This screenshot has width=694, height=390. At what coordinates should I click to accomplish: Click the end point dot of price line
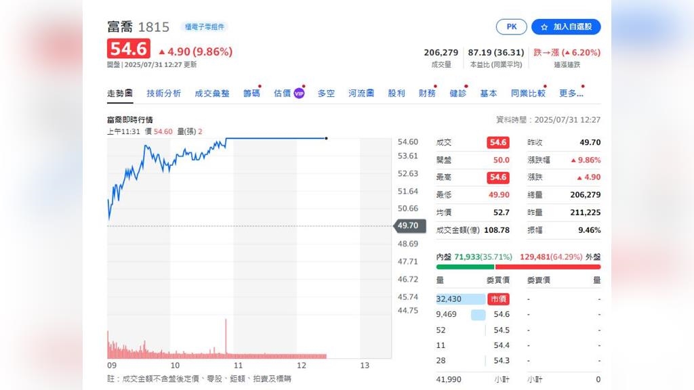click(x=326, y=138)
